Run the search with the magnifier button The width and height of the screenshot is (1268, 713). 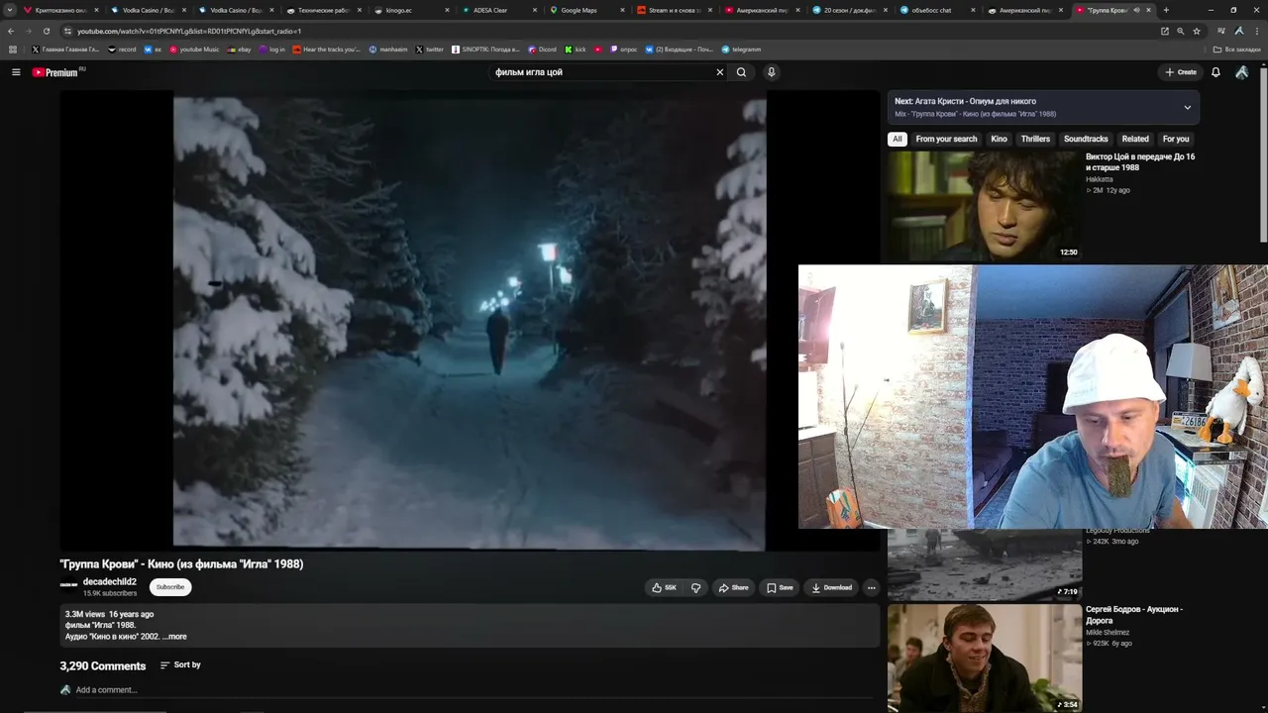(x=741, y=72)
